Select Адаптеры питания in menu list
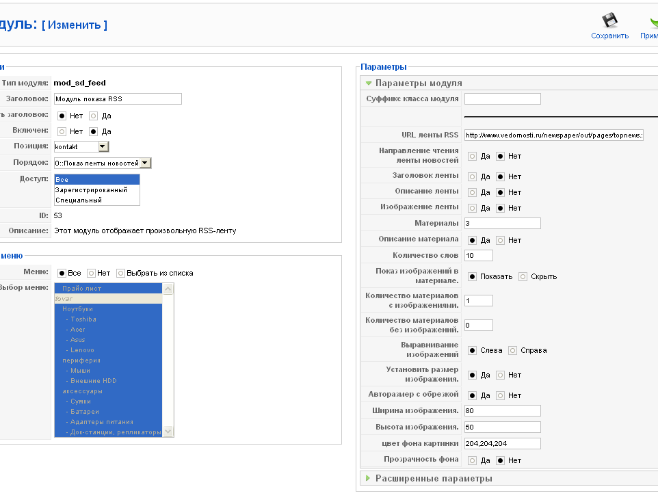The width and height of the screenshot is (658, 502). [x=108, y=422]
